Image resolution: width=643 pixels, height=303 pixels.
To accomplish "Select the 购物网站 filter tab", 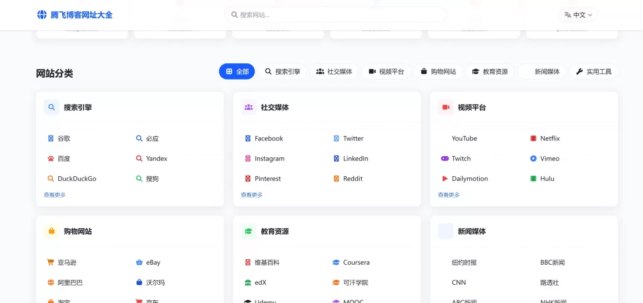I will point(438,72).
